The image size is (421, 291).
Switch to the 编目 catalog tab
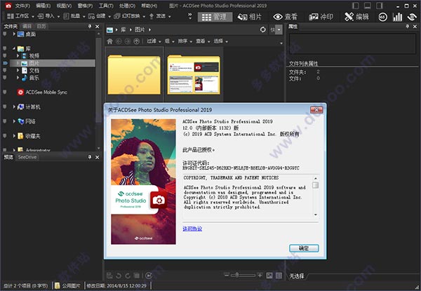tap(27, 26)
